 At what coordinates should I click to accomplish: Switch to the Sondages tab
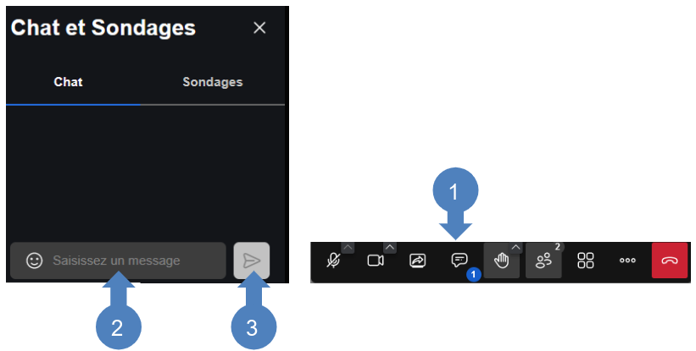[213, 83]
